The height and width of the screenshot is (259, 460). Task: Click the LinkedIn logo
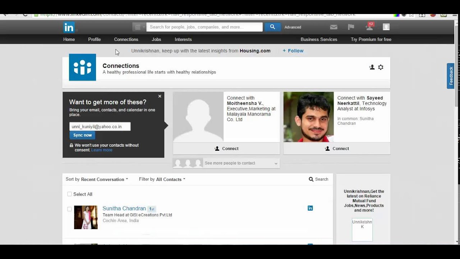click(x=69, y=27)
